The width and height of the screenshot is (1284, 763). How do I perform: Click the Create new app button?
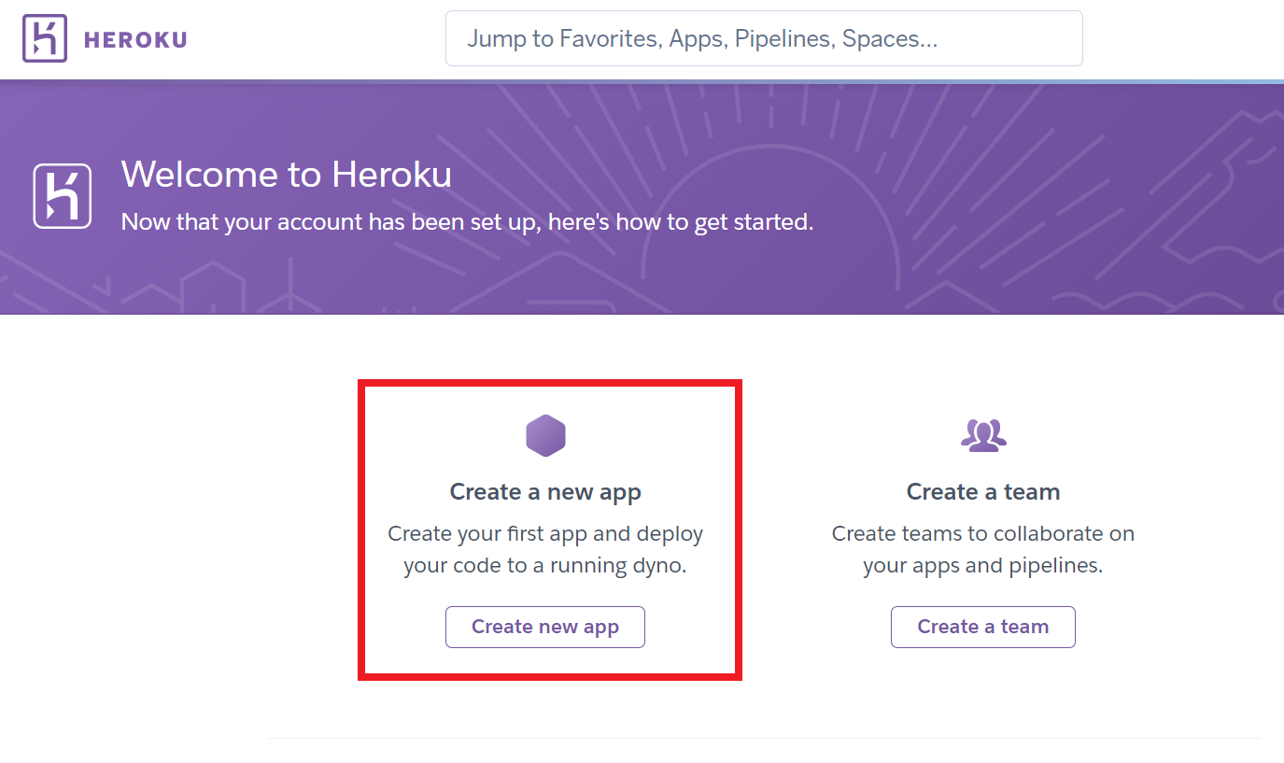(x=545, y=627)
